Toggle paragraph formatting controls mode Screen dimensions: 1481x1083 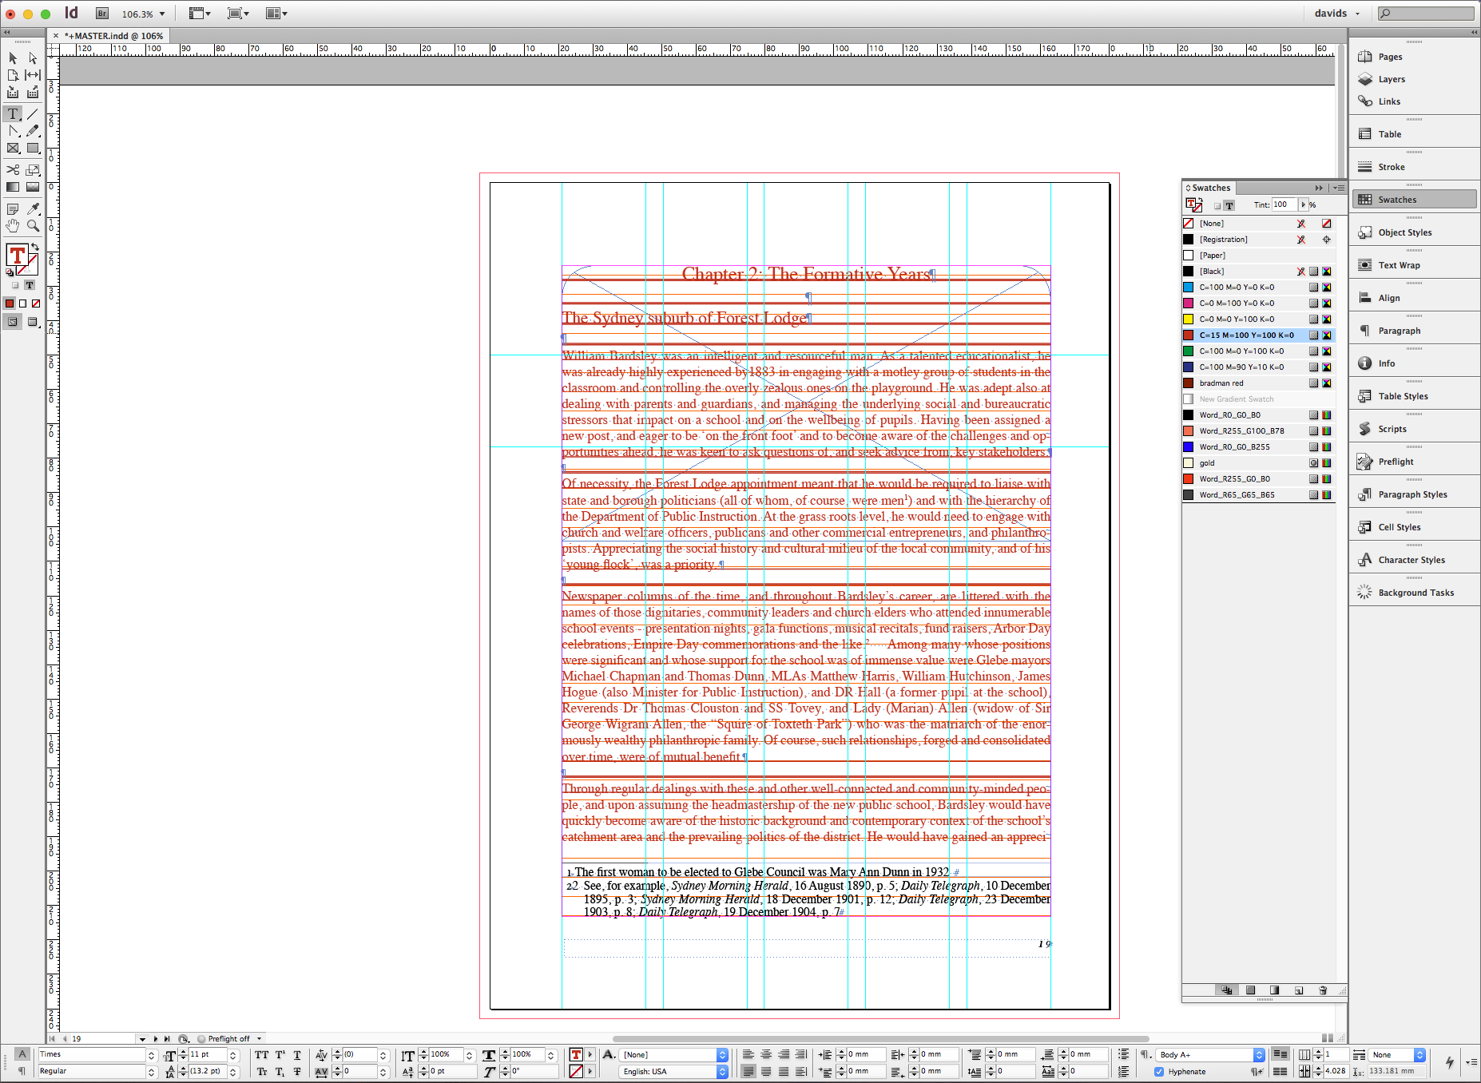22,1071
